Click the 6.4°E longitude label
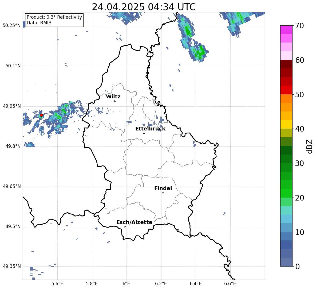 tap(195, 284)
